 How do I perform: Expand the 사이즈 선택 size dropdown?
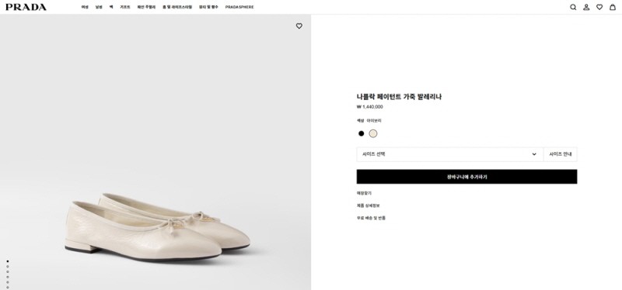(450, 154)
